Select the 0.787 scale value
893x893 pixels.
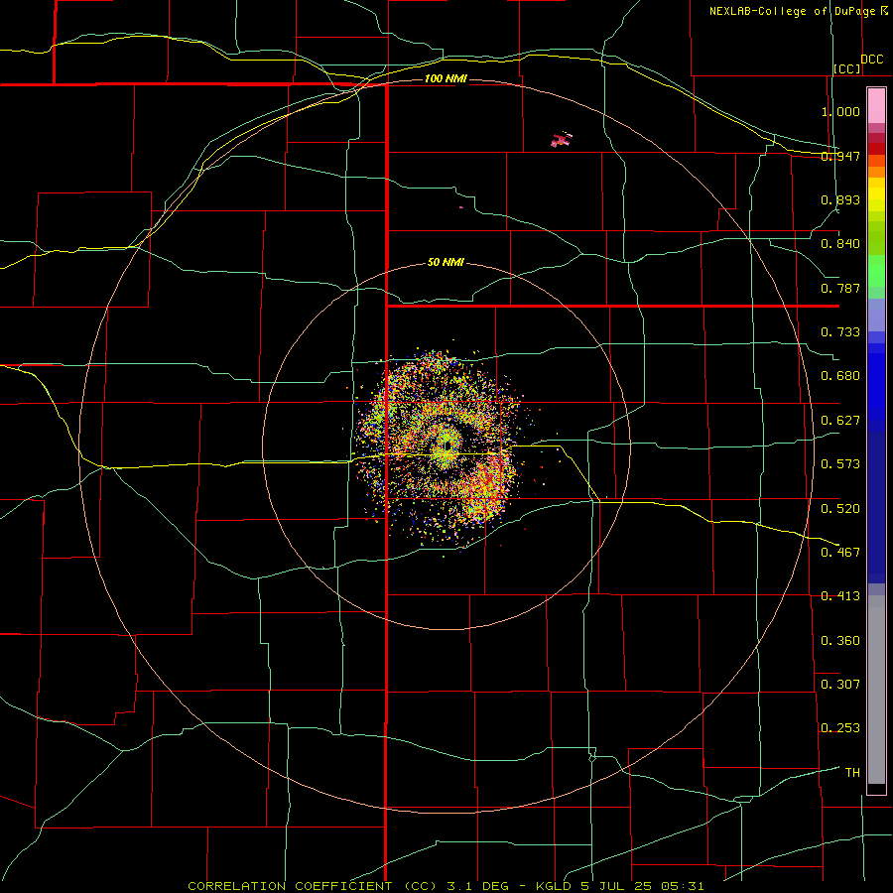tap(840, 288)
